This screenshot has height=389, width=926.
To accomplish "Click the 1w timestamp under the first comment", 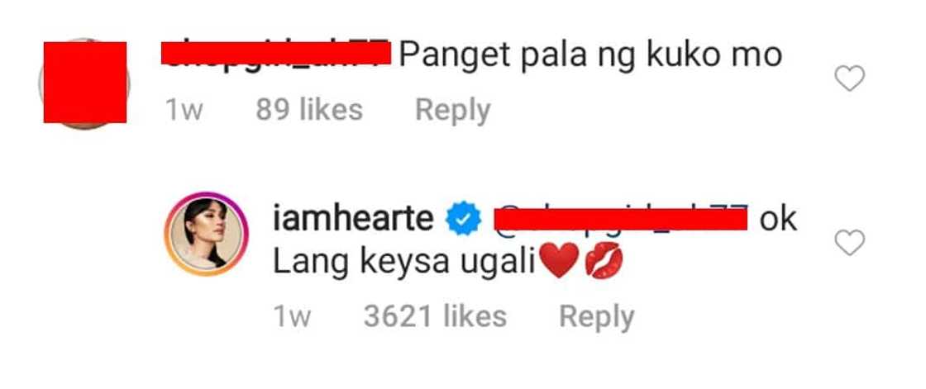I will click(x=184, y=111).
